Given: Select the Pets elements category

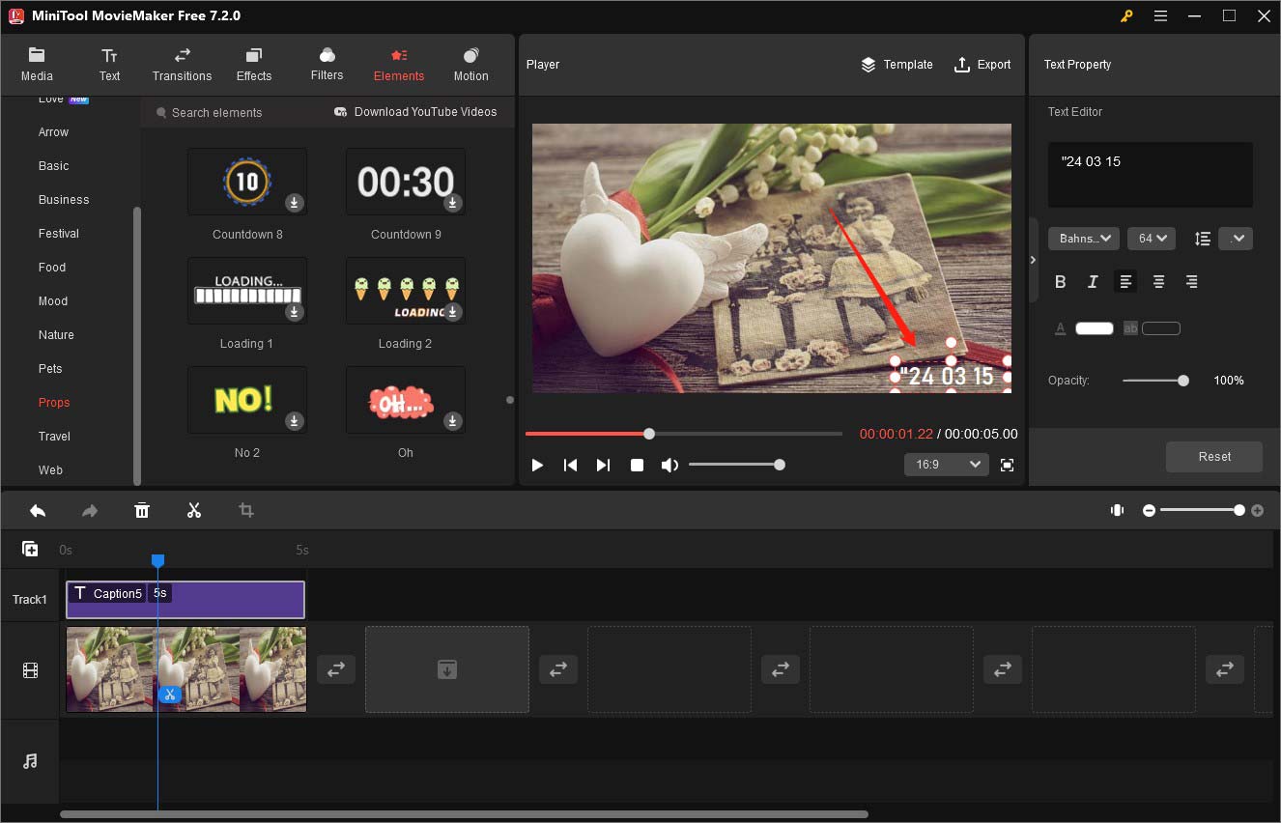Looking at the screenshot, I should click(50, 369).
